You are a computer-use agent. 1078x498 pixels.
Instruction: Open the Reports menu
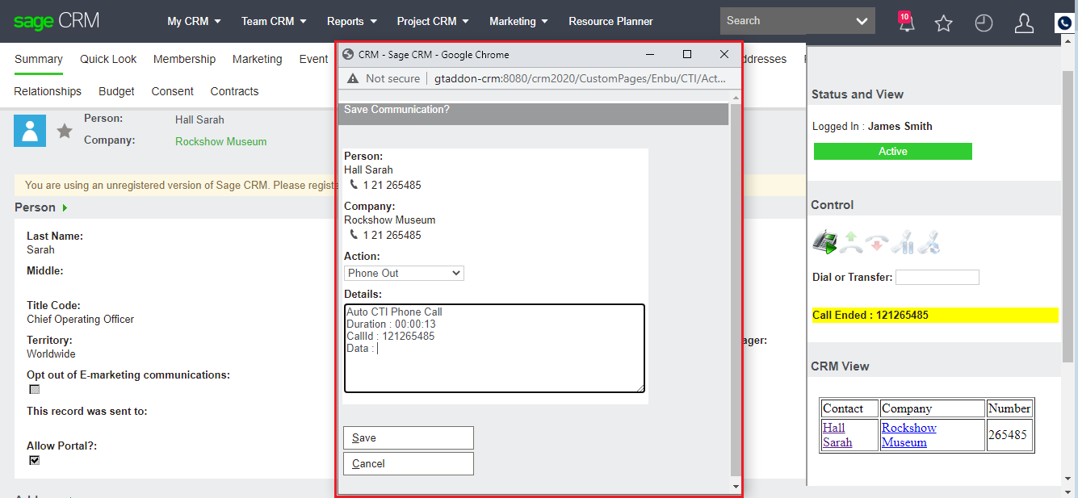352,21
